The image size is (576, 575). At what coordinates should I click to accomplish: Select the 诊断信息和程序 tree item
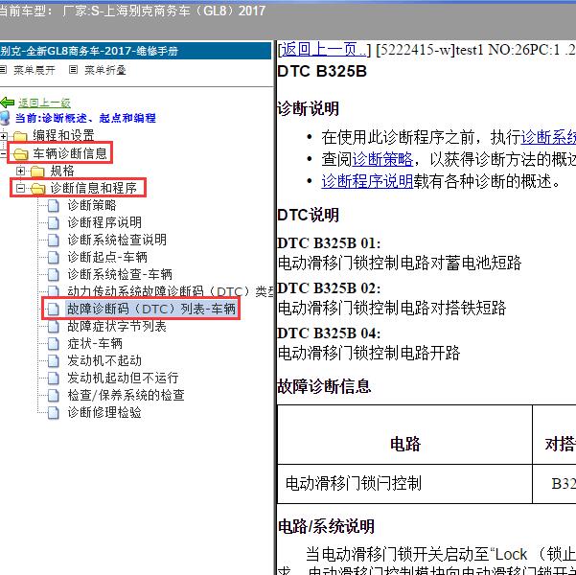pos(93,188)
